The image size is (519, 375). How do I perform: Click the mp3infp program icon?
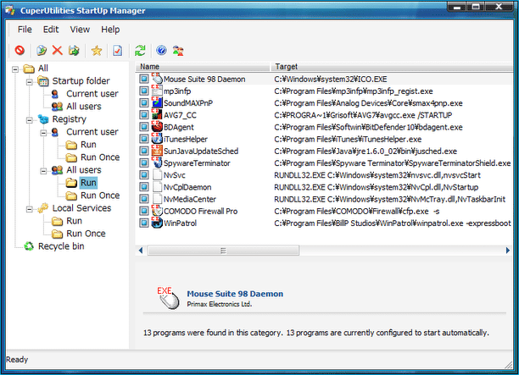point(157,91)
